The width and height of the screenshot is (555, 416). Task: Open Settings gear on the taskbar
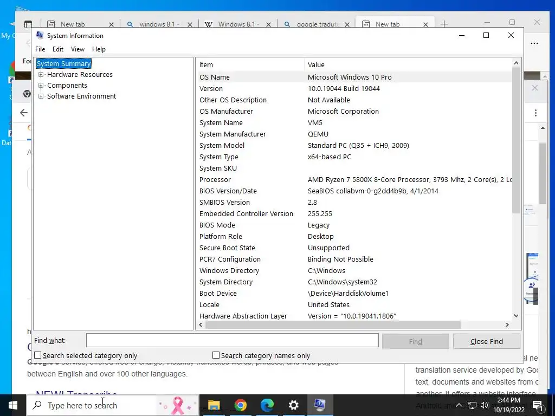pos(294,405)
